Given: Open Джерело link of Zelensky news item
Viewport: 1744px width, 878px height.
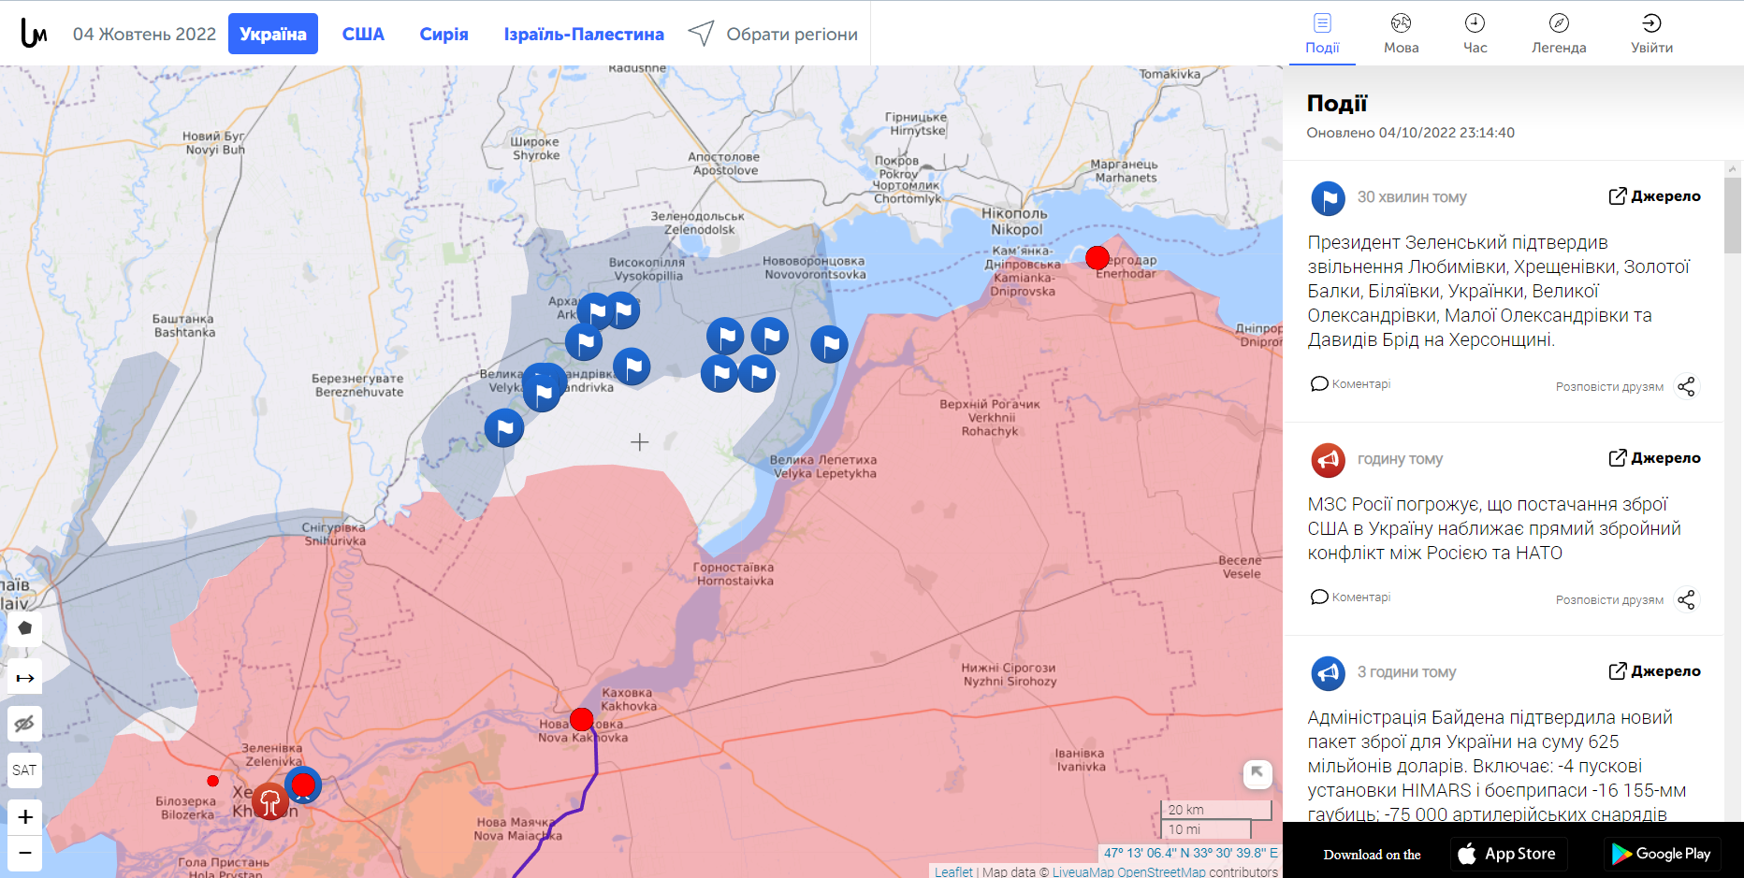Looking at the screenshot, I should pos(1654,196).
